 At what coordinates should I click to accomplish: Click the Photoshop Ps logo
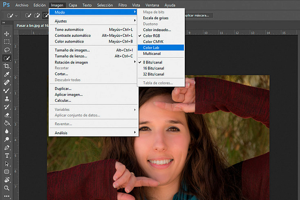(x=6, y=4)
